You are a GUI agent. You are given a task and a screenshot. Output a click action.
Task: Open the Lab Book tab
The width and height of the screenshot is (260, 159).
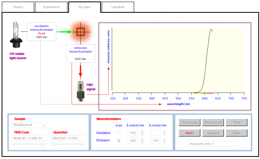(x=118, y=7)
